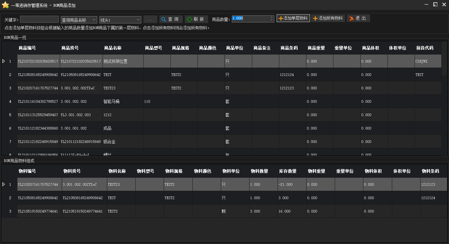The width and height of the screenshot is (449, 244).
Task: Click the 物料货号 column header
Action: [x=72, y=171]
